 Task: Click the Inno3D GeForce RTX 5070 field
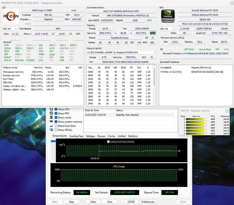(x=205, y=11)
